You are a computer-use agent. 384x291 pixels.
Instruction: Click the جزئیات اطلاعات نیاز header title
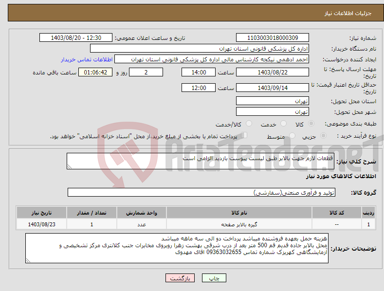point(348,13)
